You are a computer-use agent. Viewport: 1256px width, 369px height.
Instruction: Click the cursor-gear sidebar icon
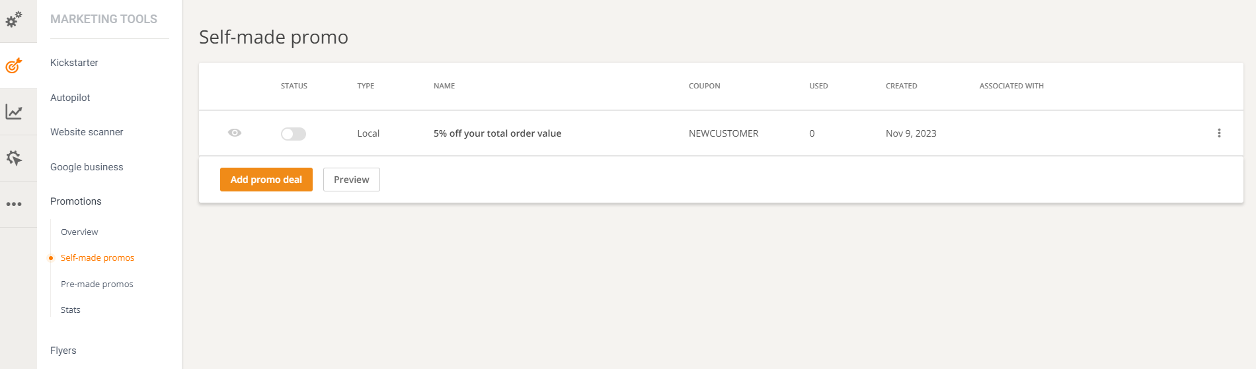(x=14, y=158)
